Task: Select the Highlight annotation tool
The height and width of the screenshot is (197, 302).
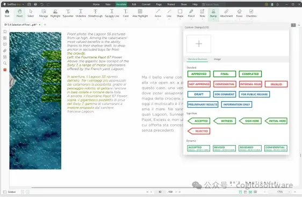Action: point(55,13)
